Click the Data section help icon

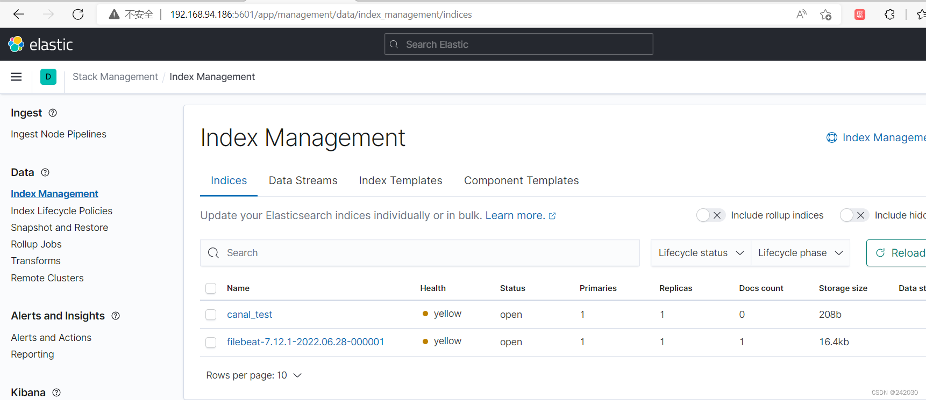45,172
